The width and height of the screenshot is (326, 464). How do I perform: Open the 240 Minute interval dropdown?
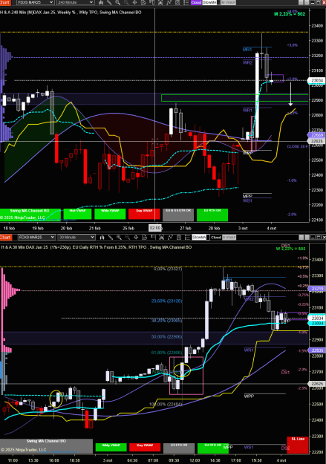pyautogui.click(x=75, y=2)
